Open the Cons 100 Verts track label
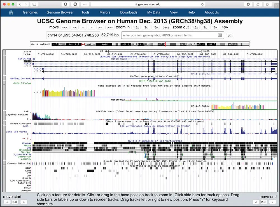Screen dimensions: 280x207 pyautogui.click(x=16, y=132)
